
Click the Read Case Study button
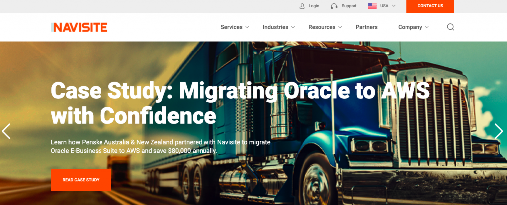click(x=81, y=180)
